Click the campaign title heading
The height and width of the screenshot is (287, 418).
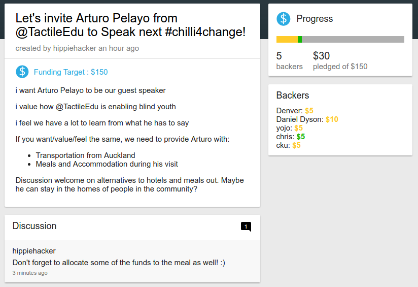coord(130,25)
